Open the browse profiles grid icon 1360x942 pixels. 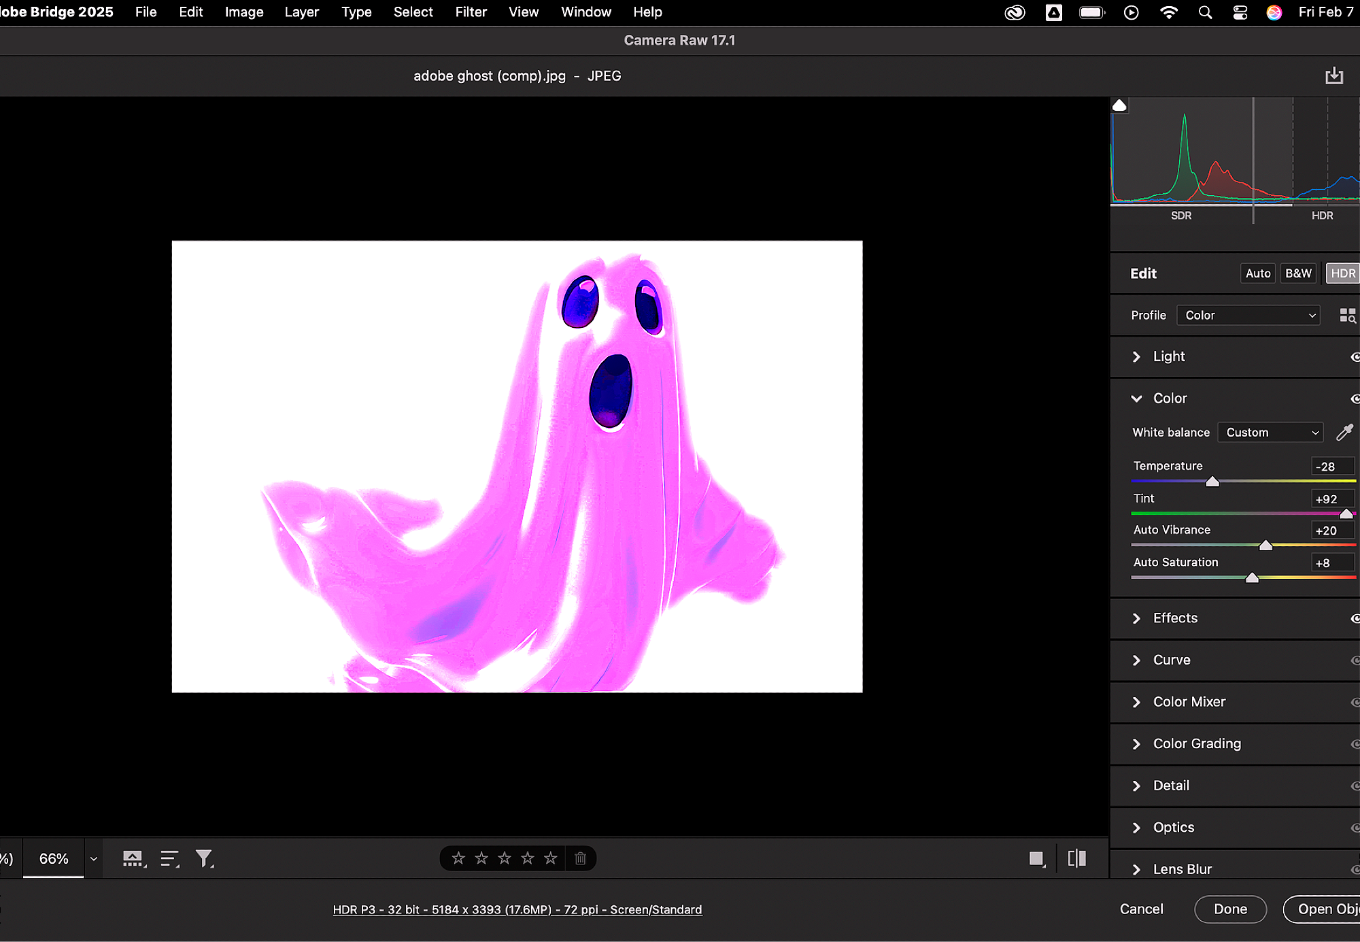1347,316
